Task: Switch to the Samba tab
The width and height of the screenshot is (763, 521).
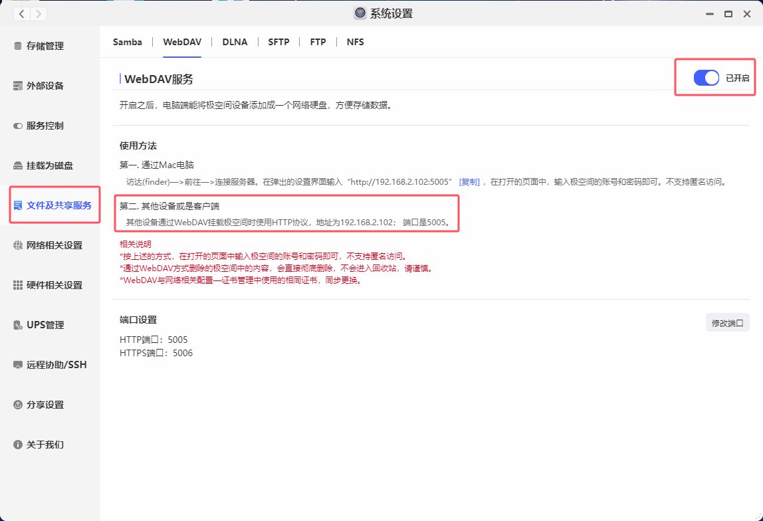Action: click(x=127, y=42)
